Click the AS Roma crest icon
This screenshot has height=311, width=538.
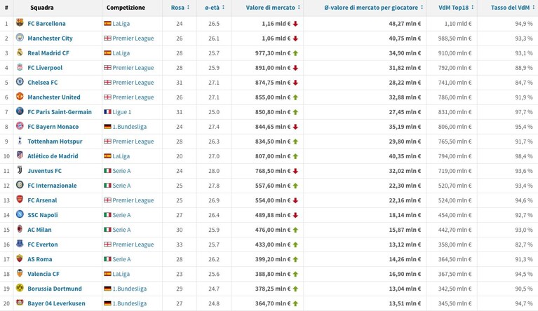[20, 258]
